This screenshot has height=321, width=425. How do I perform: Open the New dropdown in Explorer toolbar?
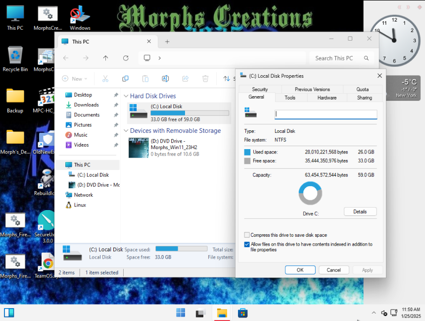click(75, 79)
